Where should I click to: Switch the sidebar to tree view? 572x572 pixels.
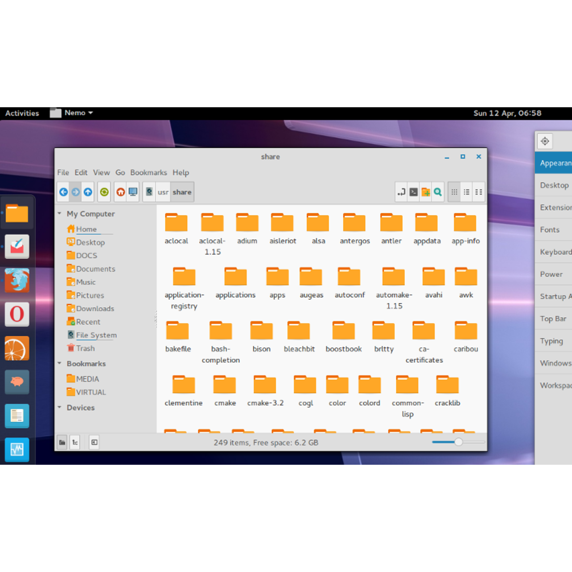coord(75,442)
